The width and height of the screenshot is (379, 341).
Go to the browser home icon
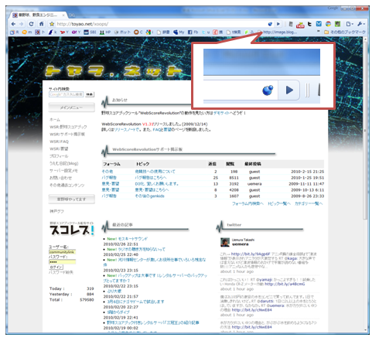click(41, 24)
